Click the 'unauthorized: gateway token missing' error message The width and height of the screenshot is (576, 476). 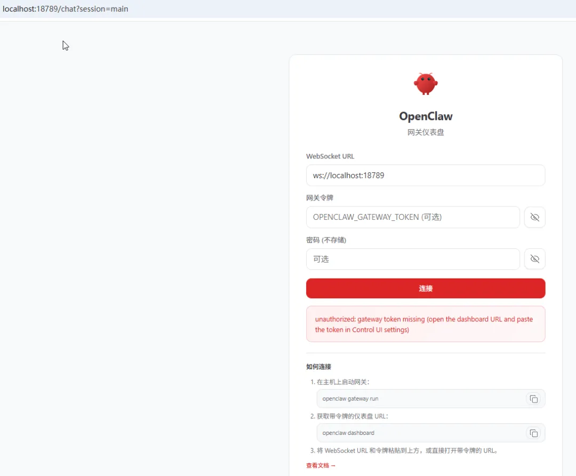pos(426,324)
